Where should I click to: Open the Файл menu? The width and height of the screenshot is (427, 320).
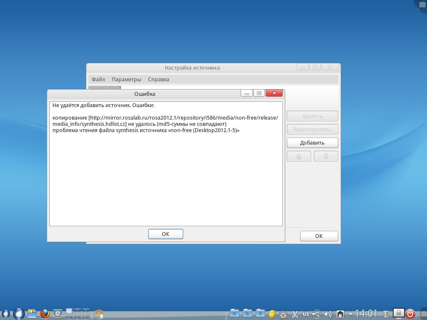point(98,80)
